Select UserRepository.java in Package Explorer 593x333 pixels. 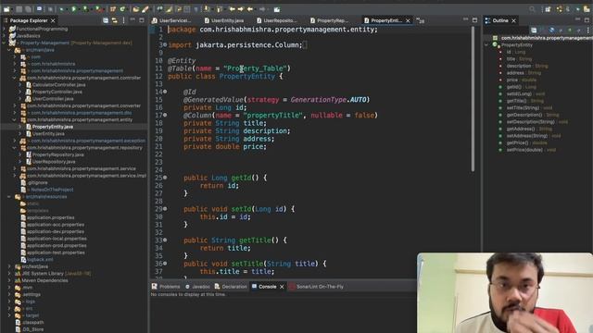click(x=54, y=162)
